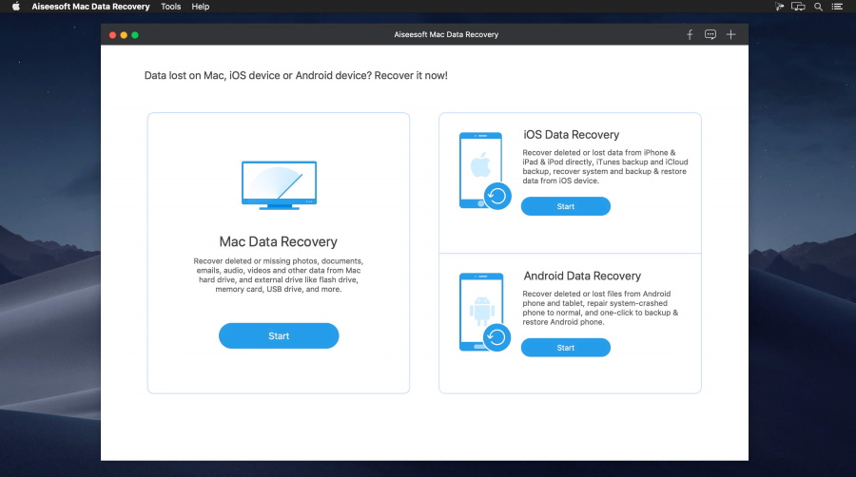856x477 pixels.
Task: Click the iOS Data Recovery heading
Action: pos(571,135)
